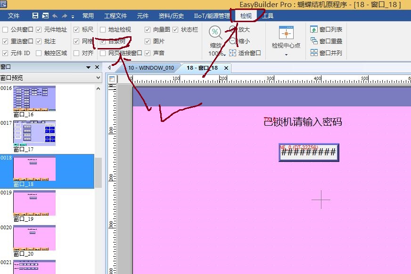Click the undo arrow icon
This screenshot has width=411, height=274.
click(55, 16)
